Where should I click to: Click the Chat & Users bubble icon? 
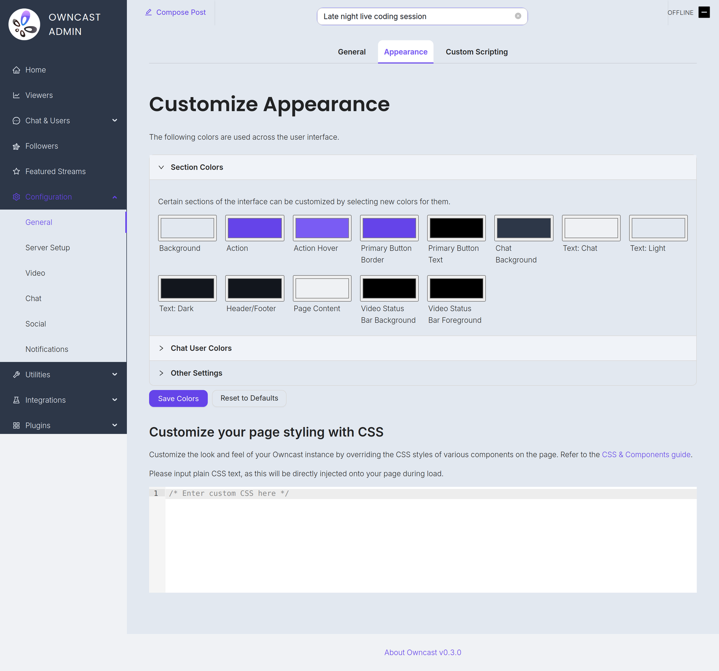(x=17, y=121)
